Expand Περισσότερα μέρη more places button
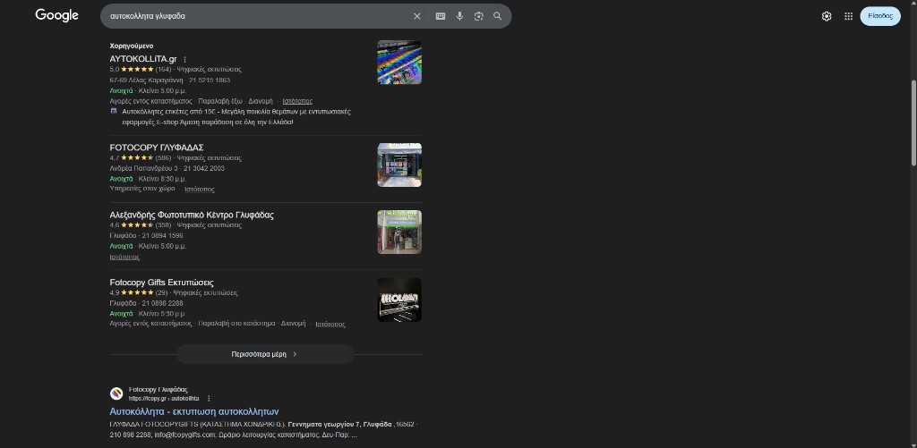Viewport: 917px width, 448px height. click(265, 354)
